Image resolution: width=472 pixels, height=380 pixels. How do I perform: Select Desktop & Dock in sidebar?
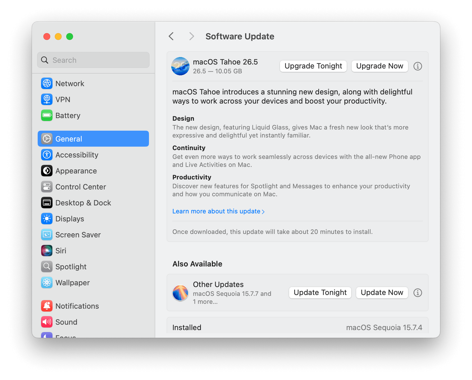[x=93, y=203]
